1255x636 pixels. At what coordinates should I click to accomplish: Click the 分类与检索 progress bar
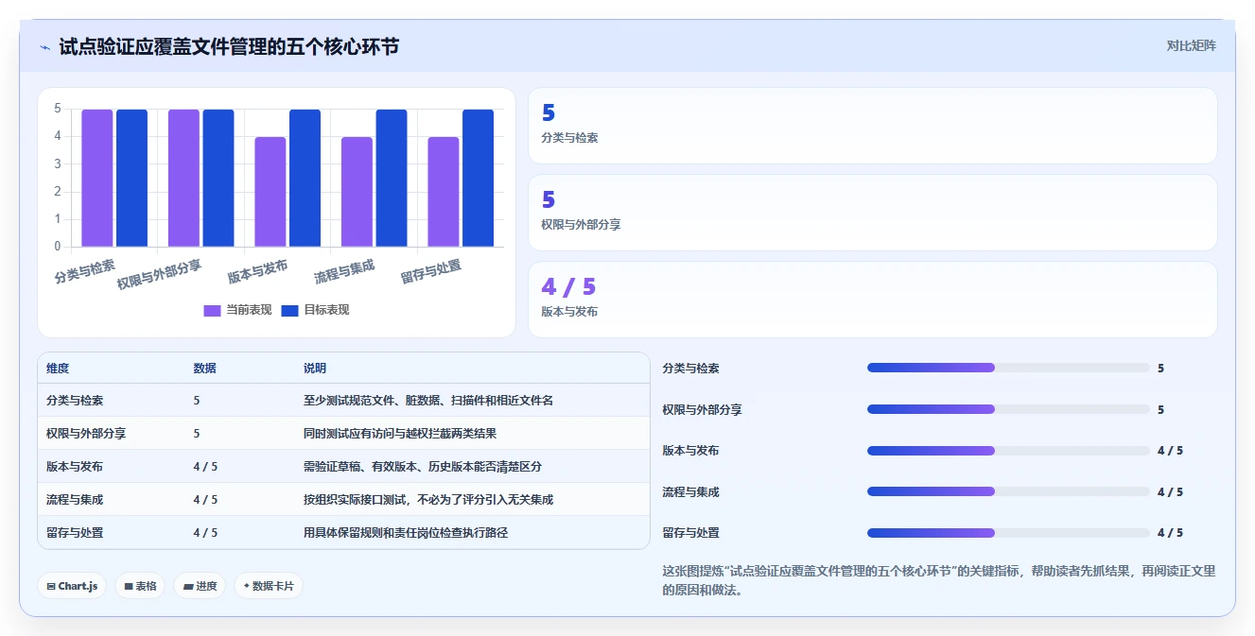coord(1008,368)
